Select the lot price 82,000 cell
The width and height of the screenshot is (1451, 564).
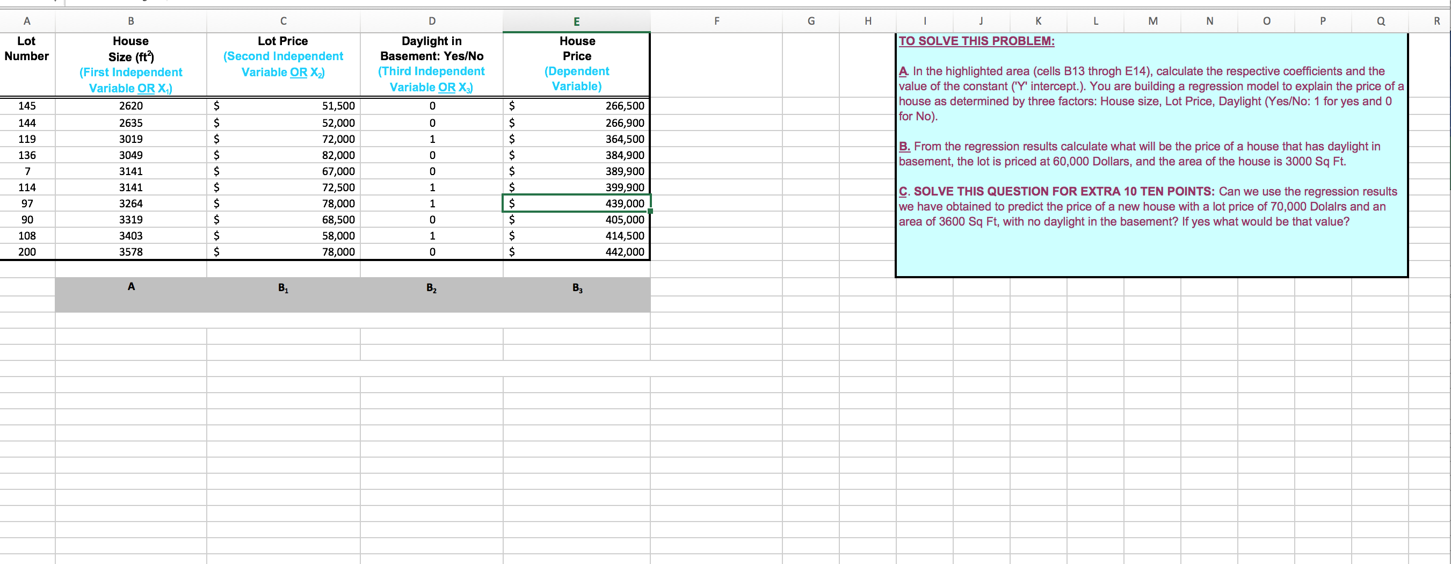283,155
